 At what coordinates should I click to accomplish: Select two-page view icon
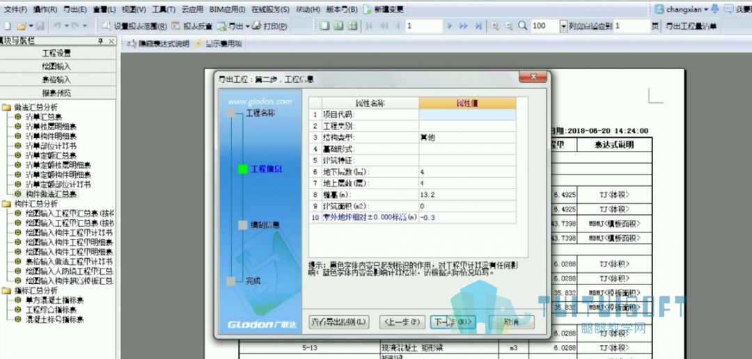coord(338,26)
